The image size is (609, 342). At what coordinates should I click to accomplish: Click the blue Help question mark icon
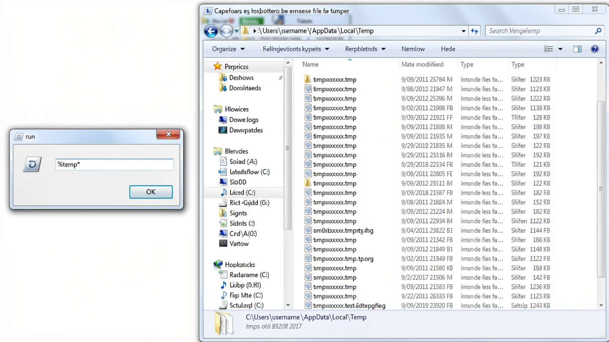pyautogui.click(x=595, y=49)
